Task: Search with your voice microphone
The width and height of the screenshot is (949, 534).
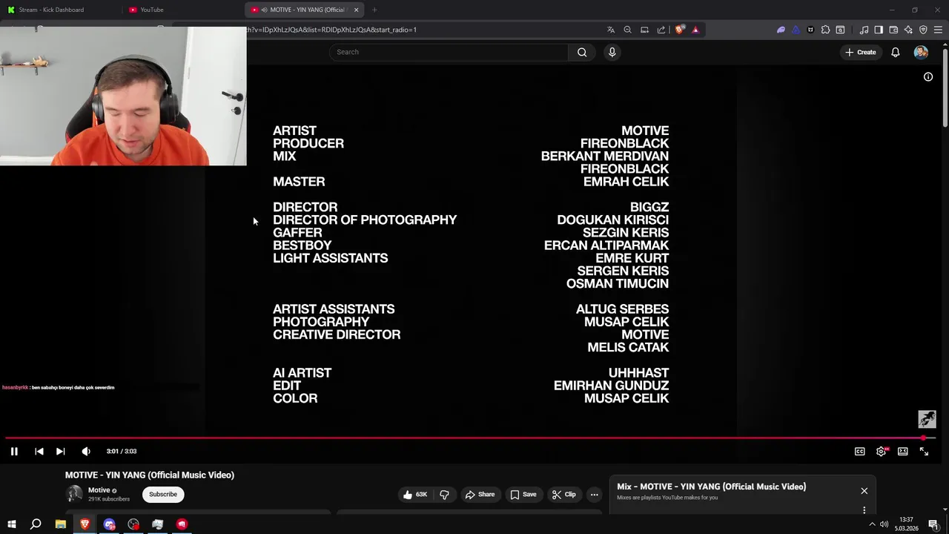Action: pos(612,52)
